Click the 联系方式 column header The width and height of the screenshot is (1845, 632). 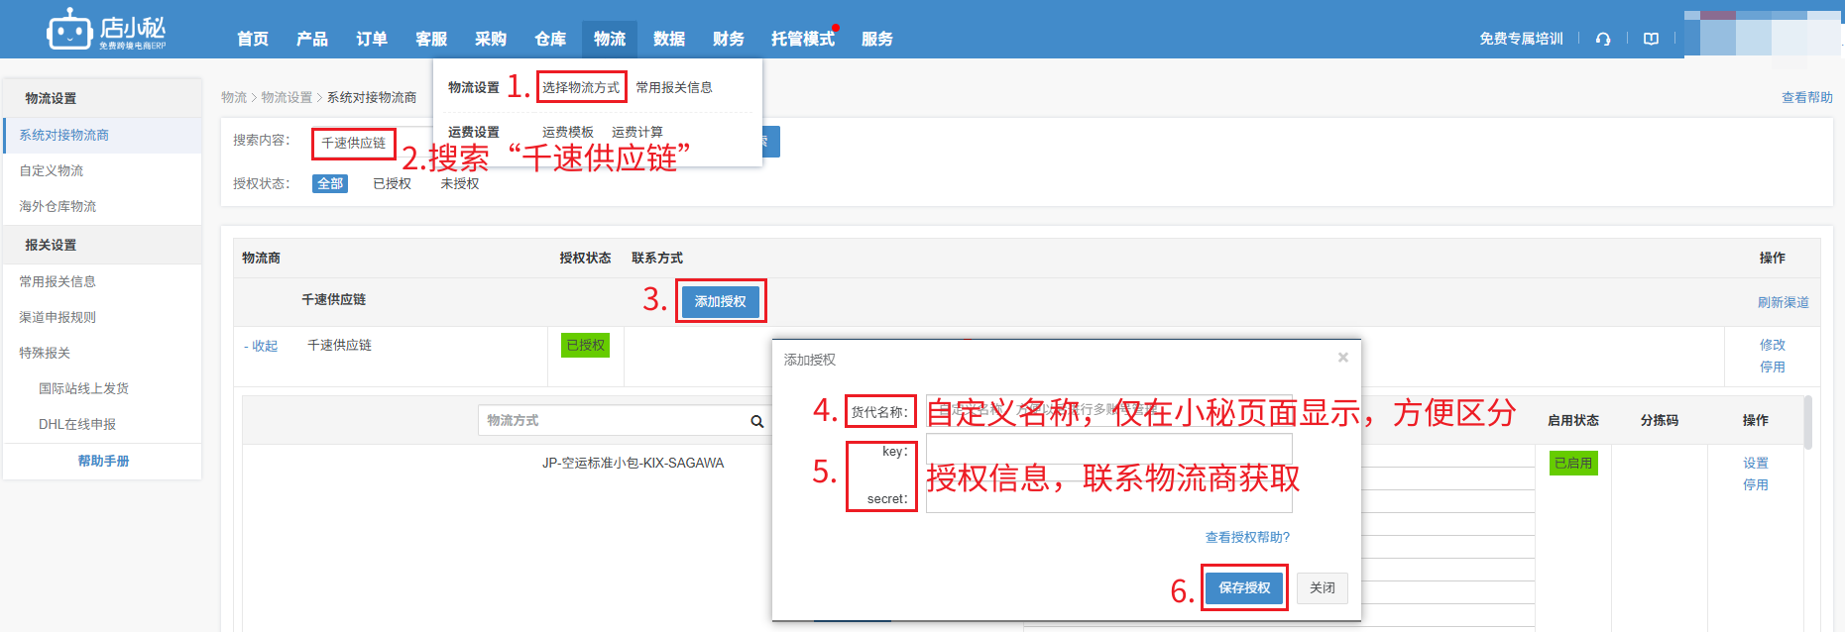[x=657, y=258]
